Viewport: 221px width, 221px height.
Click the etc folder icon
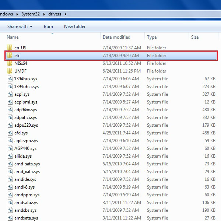[x=10, y=55]
